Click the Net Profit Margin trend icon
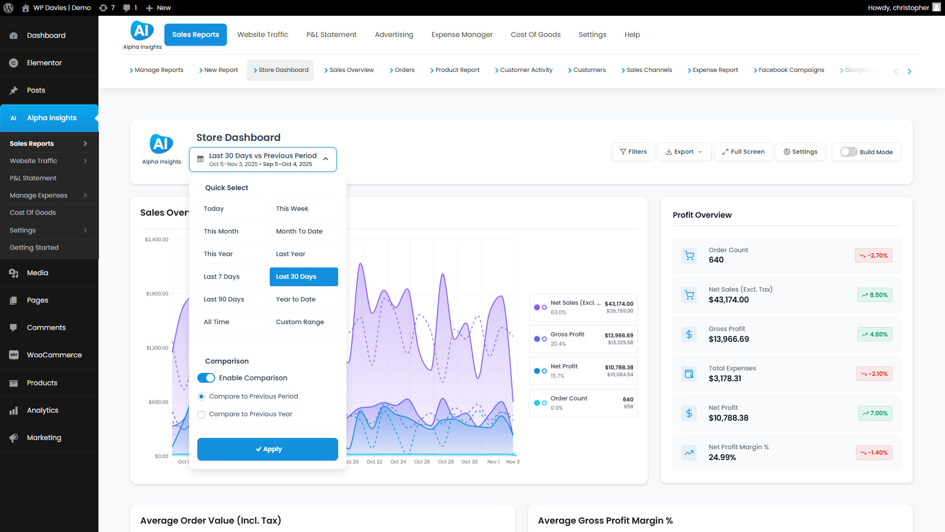Image resolution: width=945 pixels, height=532 pixels. (689, 453)
